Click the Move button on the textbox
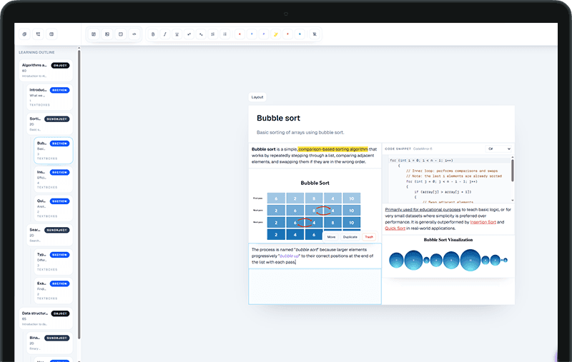572x362 pixels. coord(331,237)
